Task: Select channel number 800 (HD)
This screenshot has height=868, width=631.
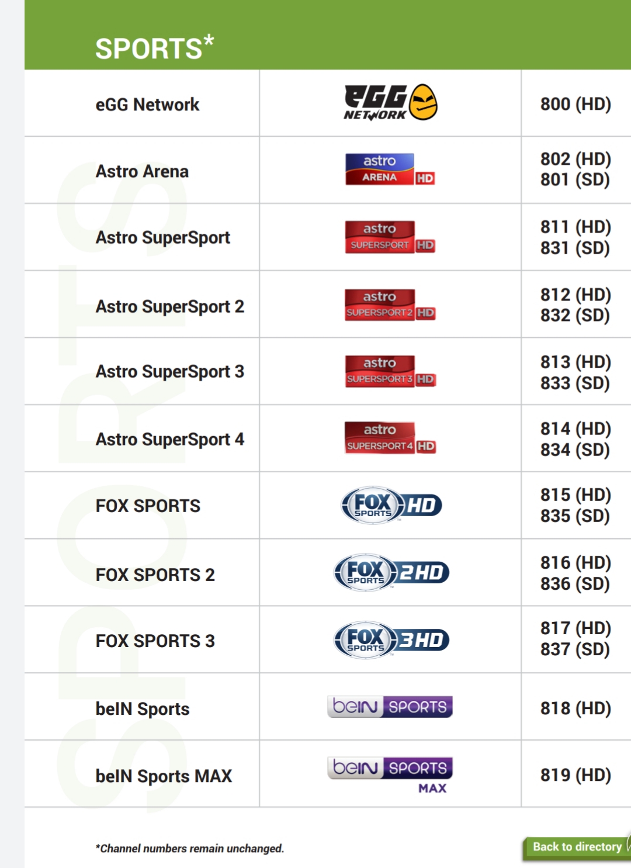Action: pyautogui.click(x=575, y=104)
